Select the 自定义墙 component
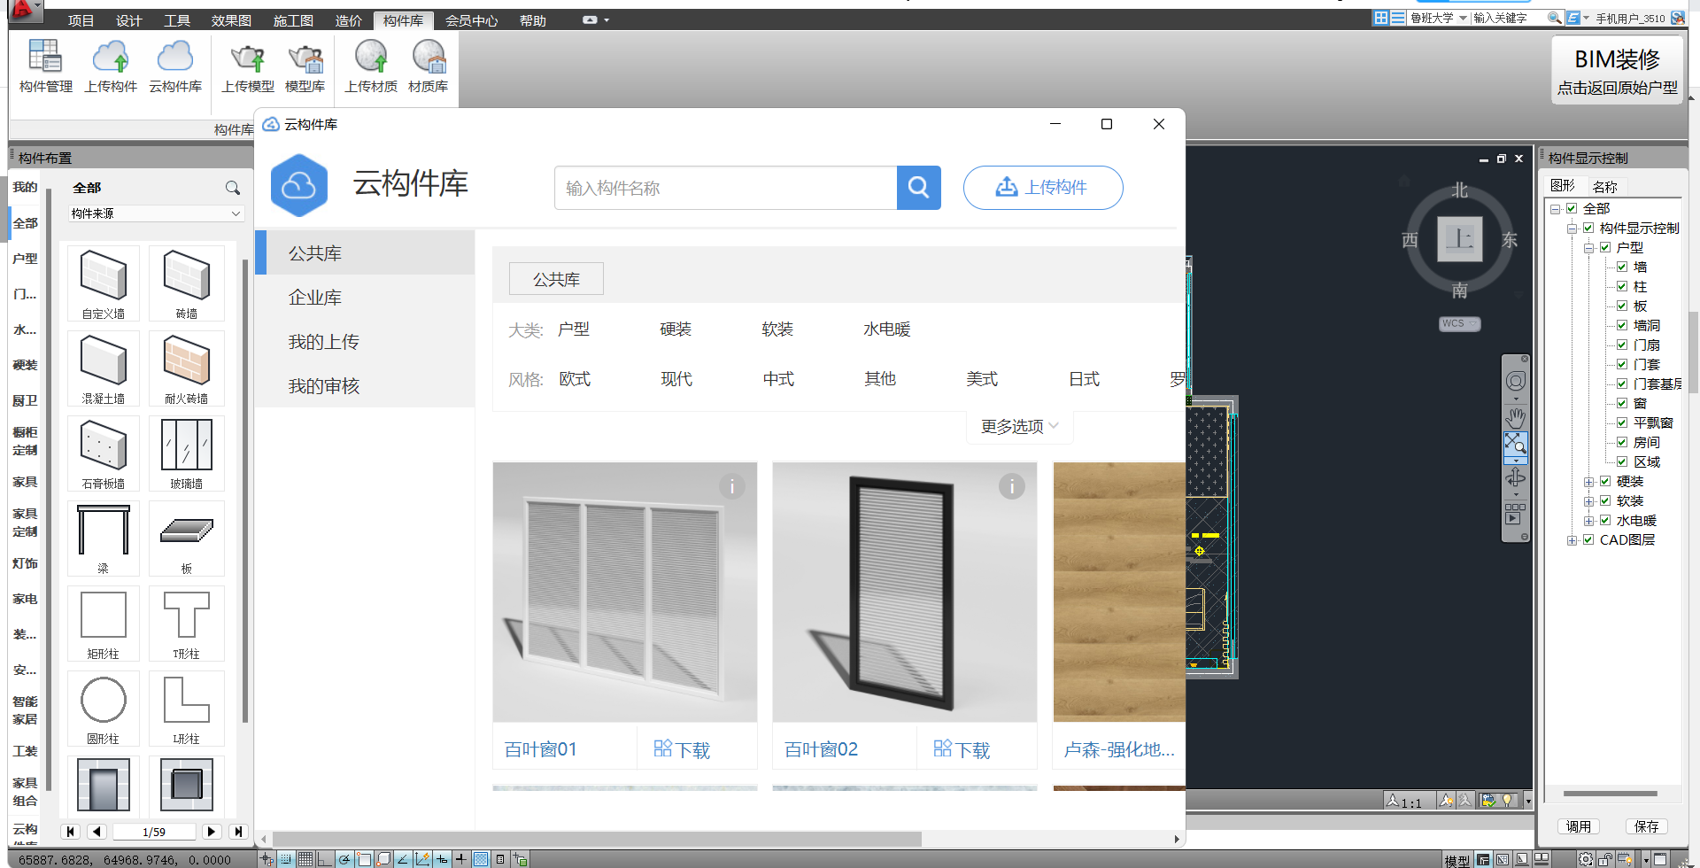1700x868 pixels. click(104, 283)
